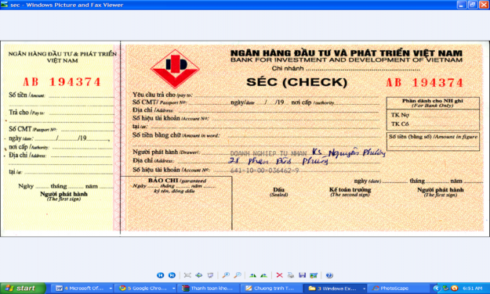Close the Picture and Fax Viewer
Viewport: 490px width, 294px height.
click(484, 5)
